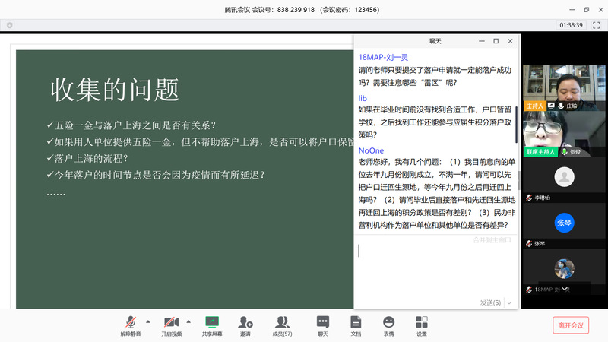The image size is (608, 342).
Task: Open the 表情 emoji reactions icon
Action: click(x=388, y=325)
